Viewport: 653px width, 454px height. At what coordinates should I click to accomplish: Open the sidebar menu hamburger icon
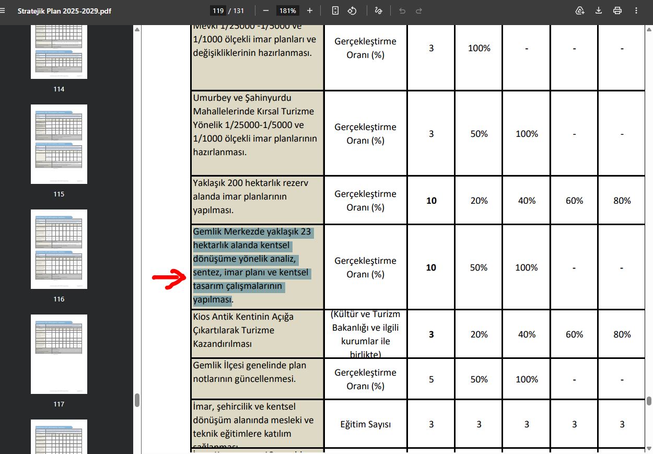(x=3, y=10)
